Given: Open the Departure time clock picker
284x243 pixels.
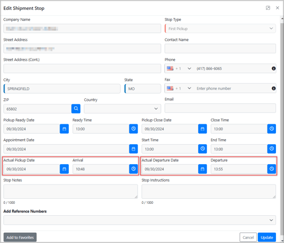Looking at the screenshot, I should point(272,169).
